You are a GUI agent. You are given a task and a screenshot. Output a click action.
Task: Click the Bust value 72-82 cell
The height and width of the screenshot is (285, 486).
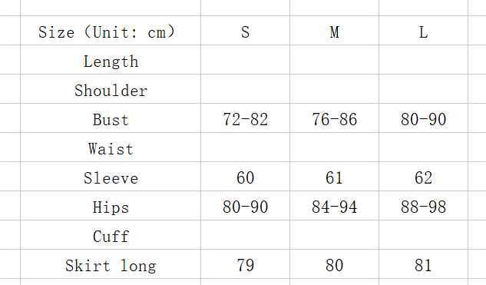(x=245, y=118)
